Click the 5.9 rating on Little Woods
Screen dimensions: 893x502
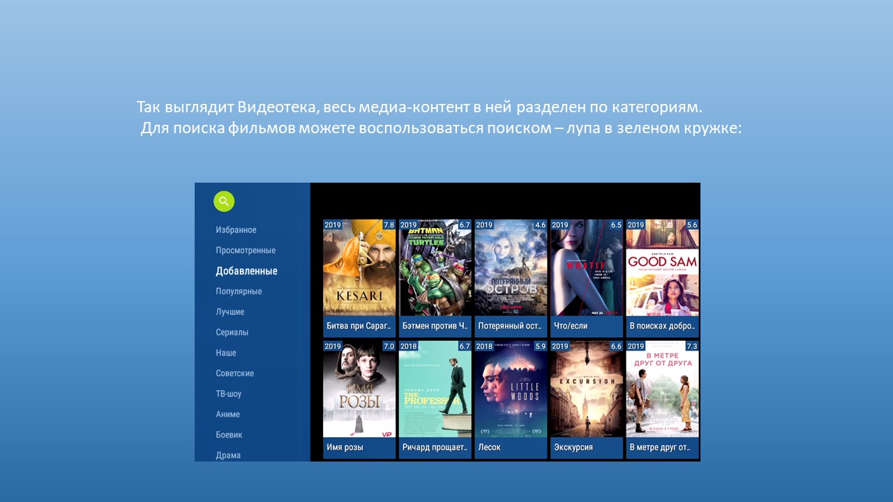tap(541, 347)
